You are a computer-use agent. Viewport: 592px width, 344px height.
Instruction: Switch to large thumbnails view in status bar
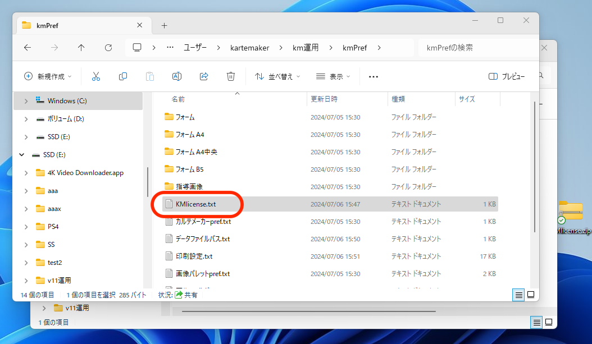point(530,295)
